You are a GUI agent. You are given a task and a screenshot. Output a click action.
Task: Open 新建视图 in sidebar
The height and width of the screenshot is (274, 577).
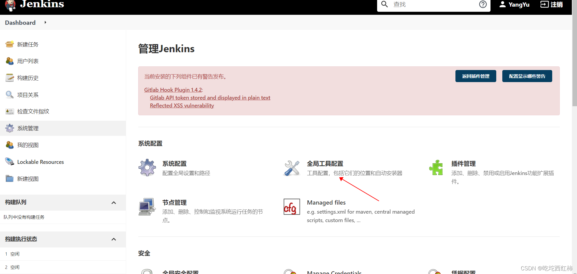[x=28, y=179]
